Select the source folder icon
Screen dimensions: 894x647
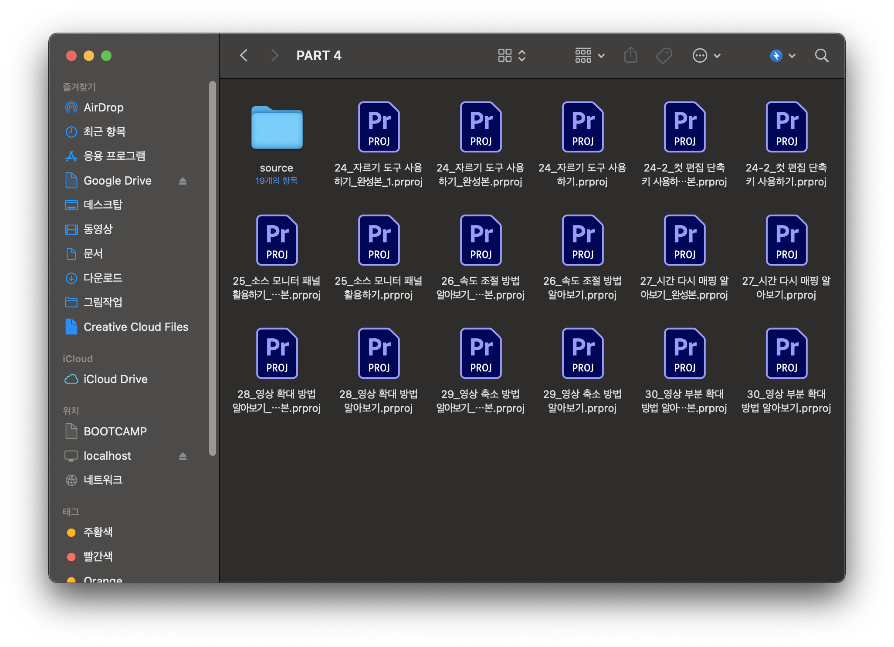277,127
